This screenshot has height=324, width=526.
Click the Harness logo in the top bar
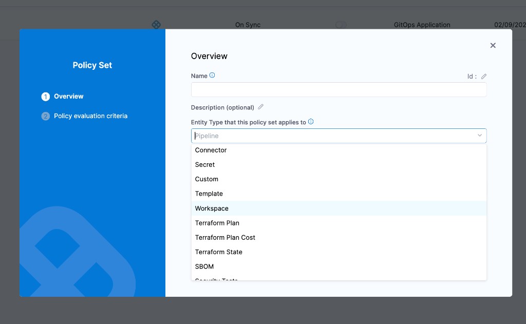pyautogui.click(x=156, y=24)
